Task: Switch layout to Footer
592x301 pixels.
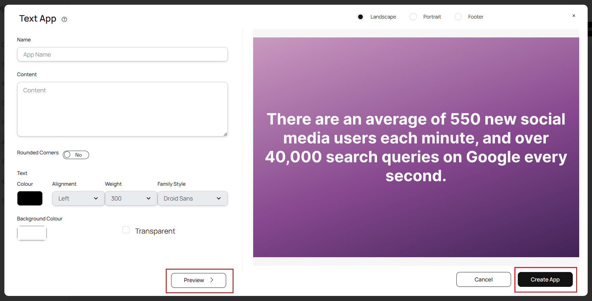Action: pyautogui.click(x=458, y=17)
